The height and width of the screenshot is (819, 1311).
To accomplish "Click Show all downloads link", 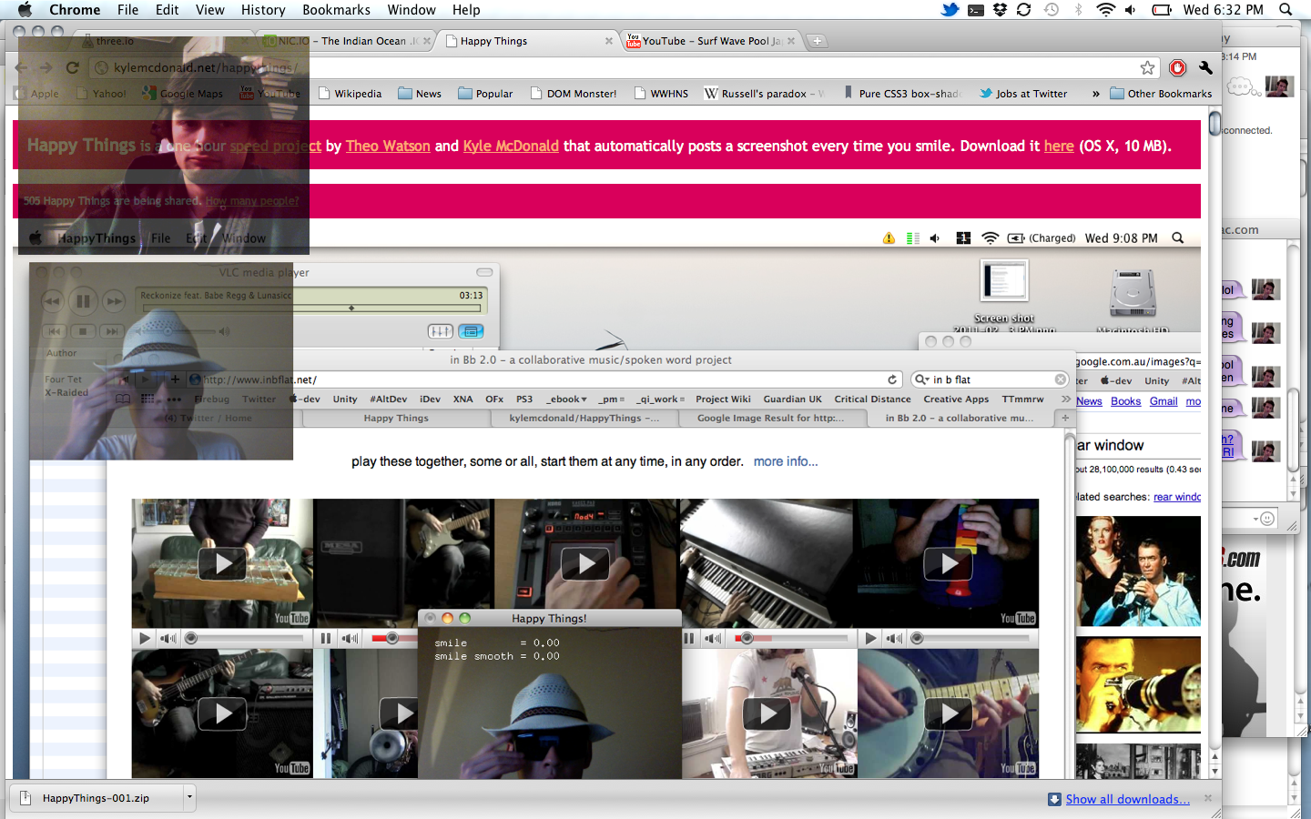I will coord(1127,799).
